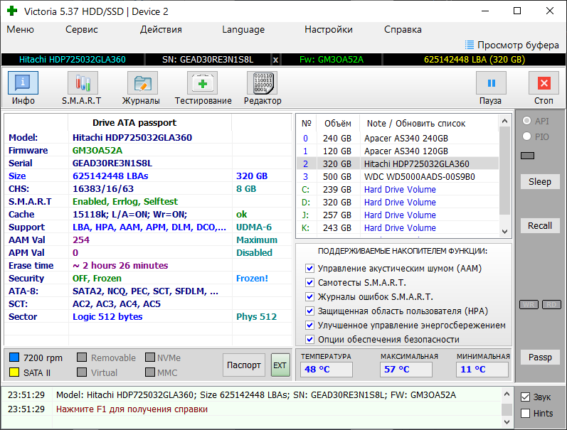567x430 pixels.
Task: Select the Hitachi HDP725032GLA360 list row
Action: [x=398, y=164]
